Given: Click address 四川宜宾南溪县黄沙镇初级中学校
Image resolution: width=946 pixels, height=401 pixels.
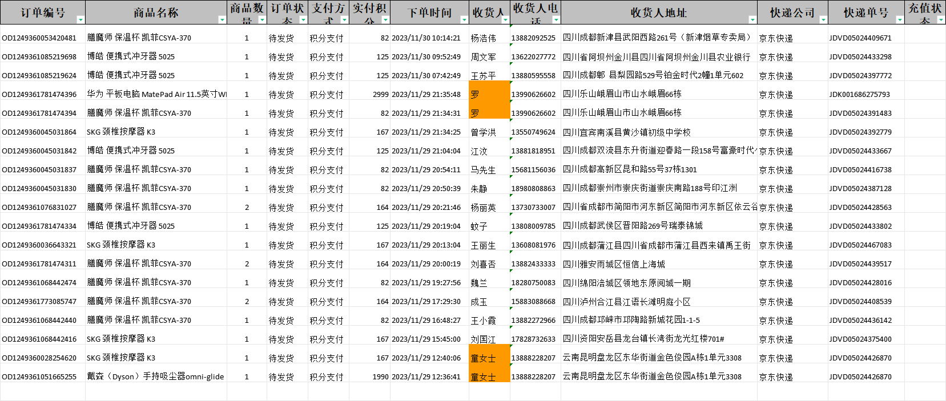Looking at the screenshot, I should (627, 132).
